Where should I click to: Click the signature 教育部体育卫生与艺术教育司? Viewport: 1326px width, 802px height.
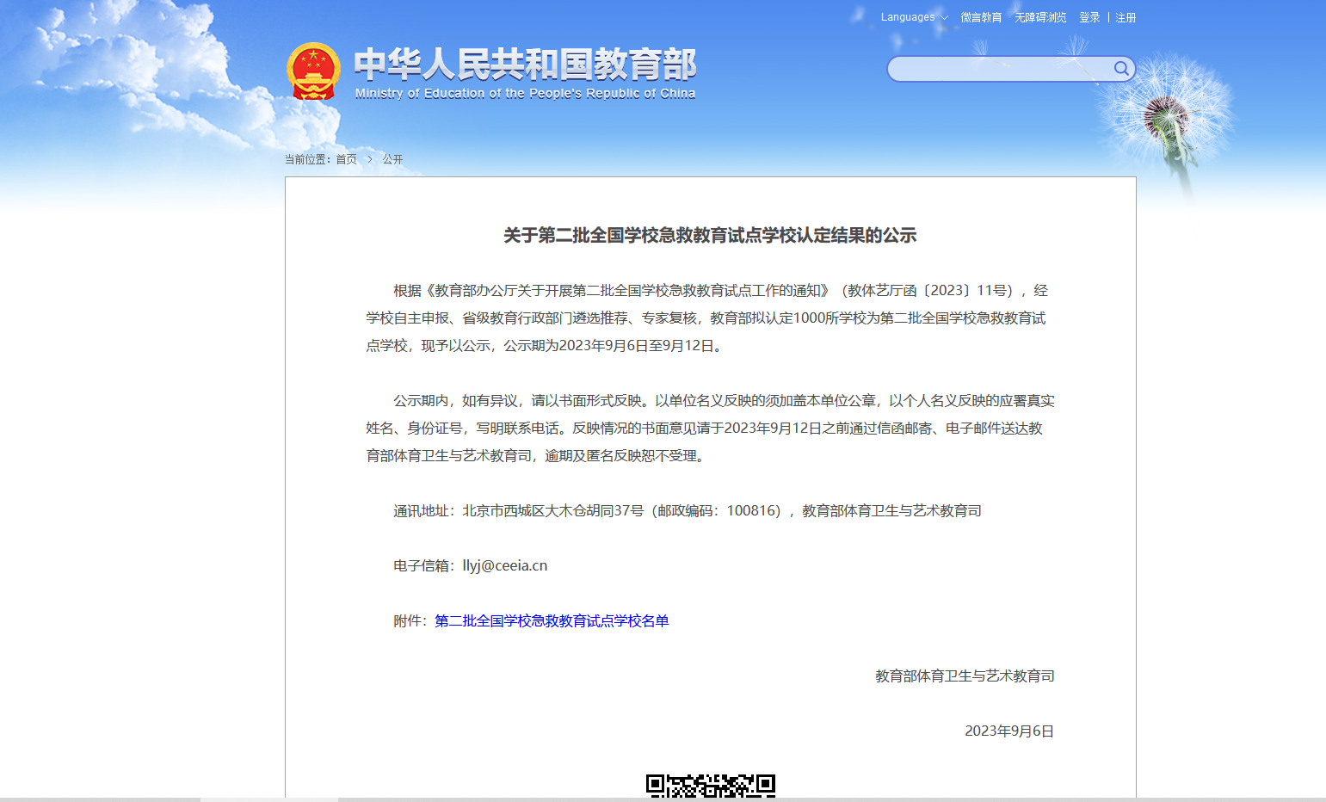click(965, 676)
